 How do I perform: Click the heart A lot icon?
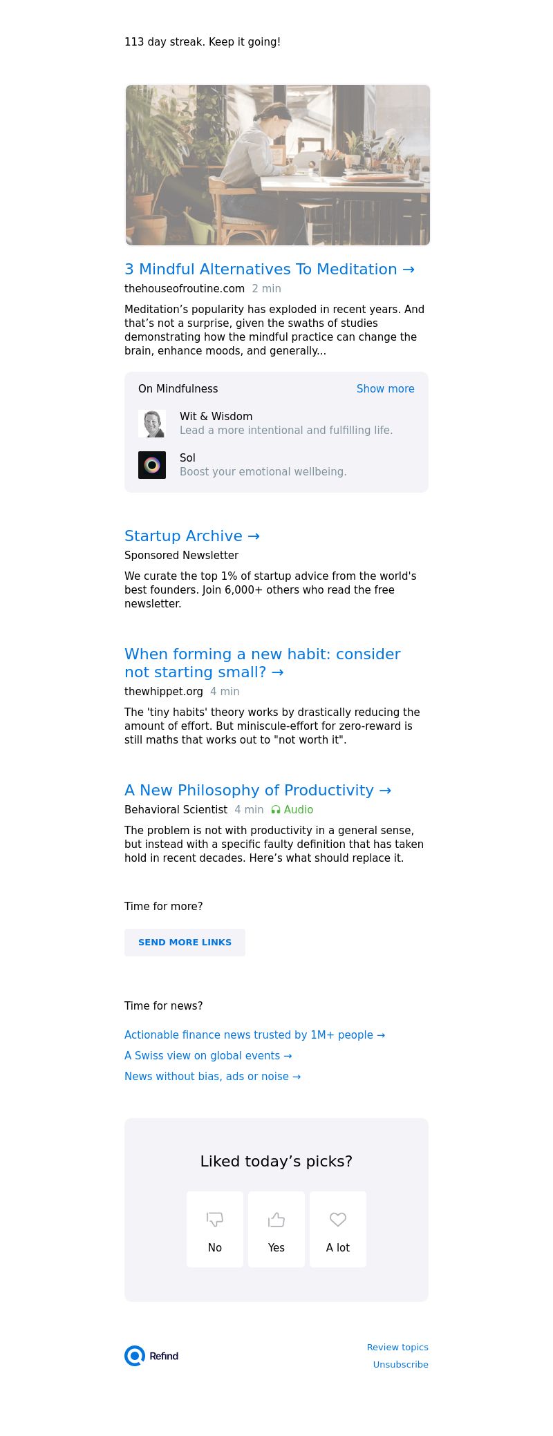[338, 1220]
